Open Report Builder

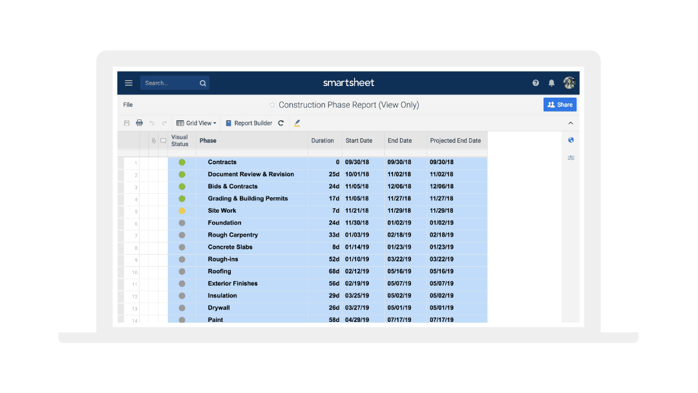(x=252, y=123)
